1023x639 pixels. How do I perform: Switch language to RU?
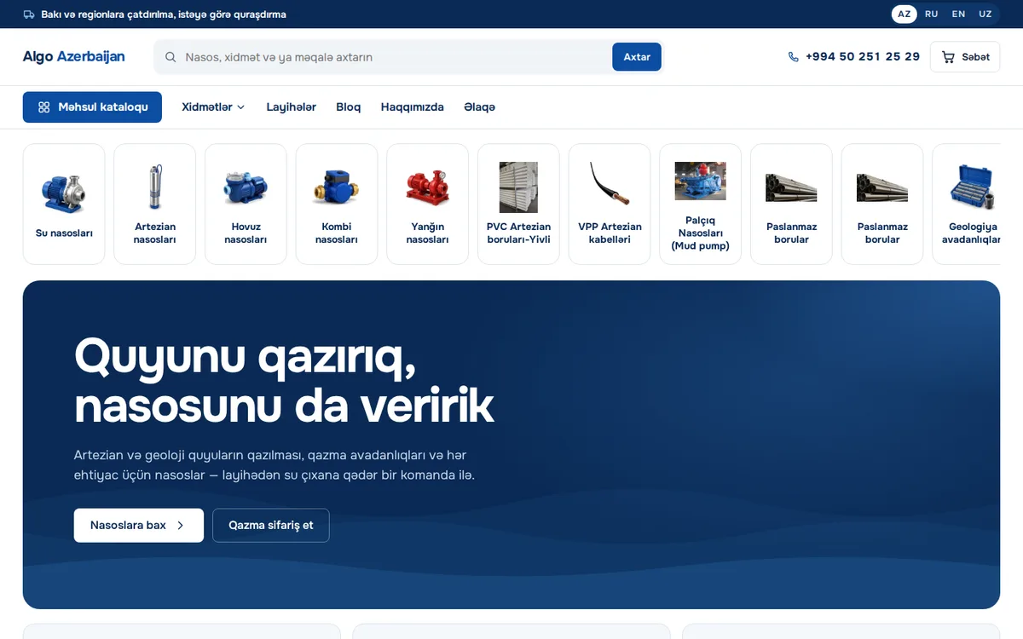(x=931, y=14)
